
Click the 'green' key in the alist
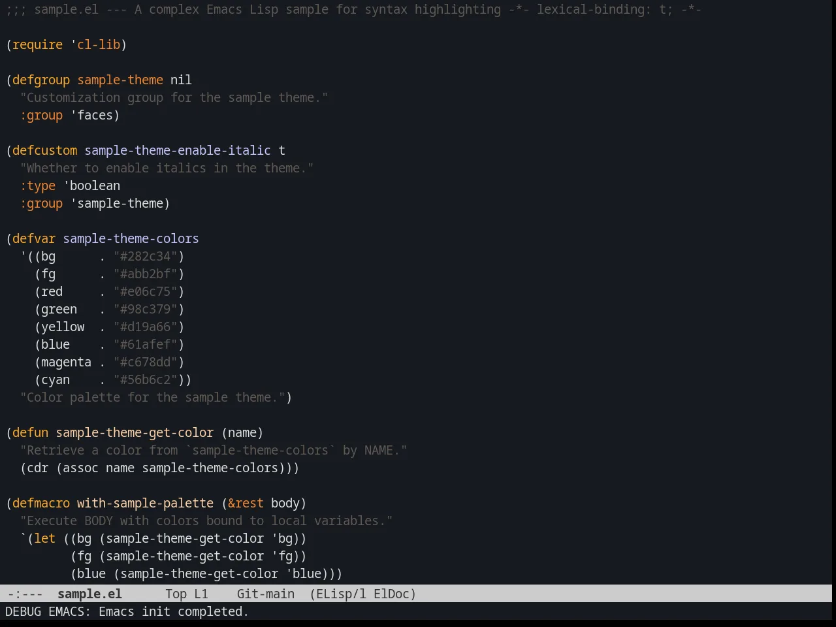click(59, 309)
